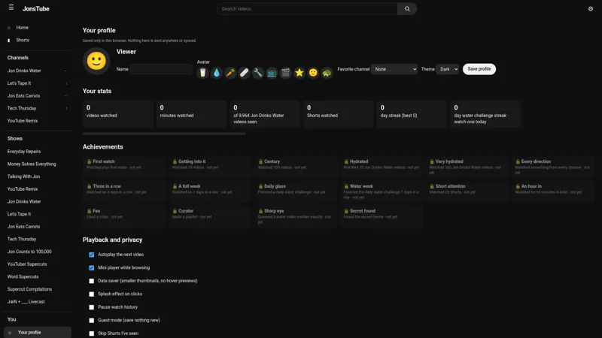Image resolution: width=602 pixels, height=338 pixels.
Task: Open settings gear in top right corner
Action: click(591, 9)
